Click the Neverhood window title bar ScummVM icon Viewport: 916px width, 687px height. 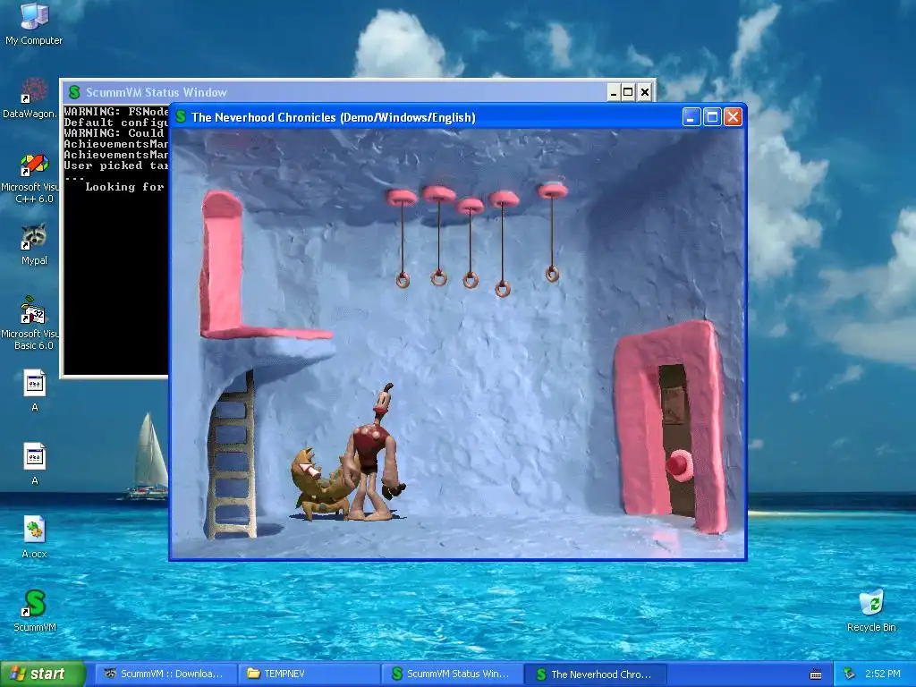coord(181,117)
